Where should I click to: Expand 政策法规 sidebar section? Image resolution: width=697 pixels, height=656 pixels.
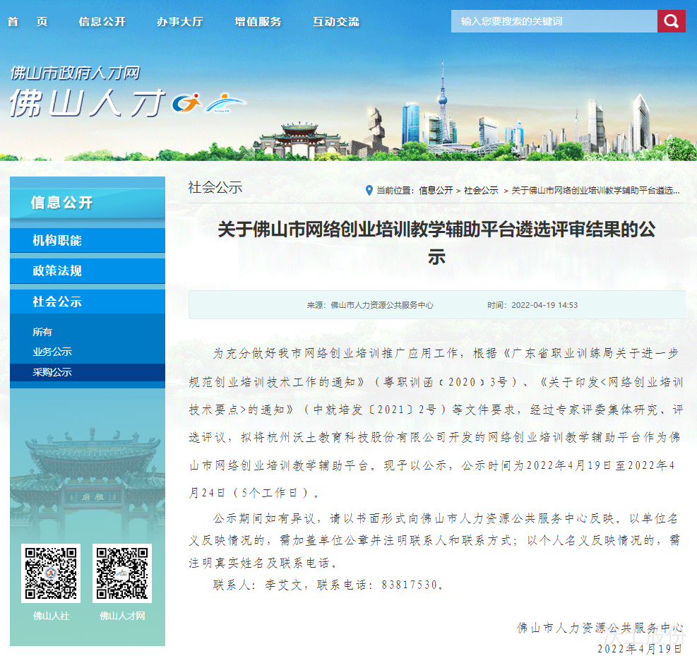[87, 271]
